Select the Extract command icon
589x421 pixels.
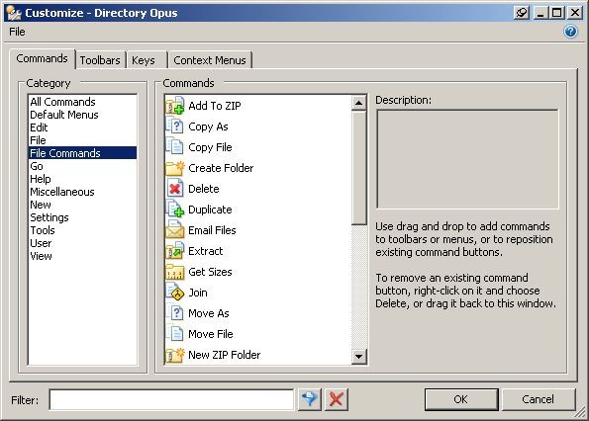click(x=175, y=251)
